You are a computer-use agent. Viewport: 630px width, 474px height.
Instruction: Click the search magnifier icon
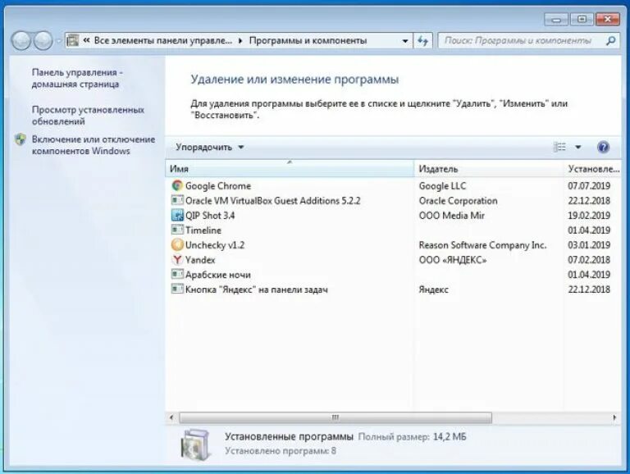(x=610, y=40)
